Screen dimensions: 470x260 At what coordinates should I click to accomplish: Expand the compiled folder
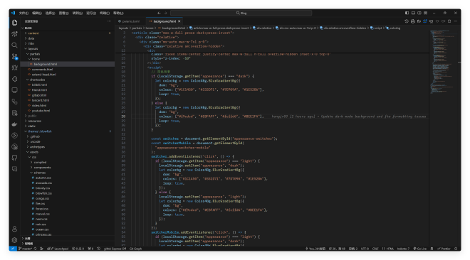pos(68,162)
